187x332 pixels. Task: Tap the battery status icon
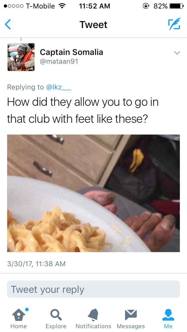(x=176, y=6)
